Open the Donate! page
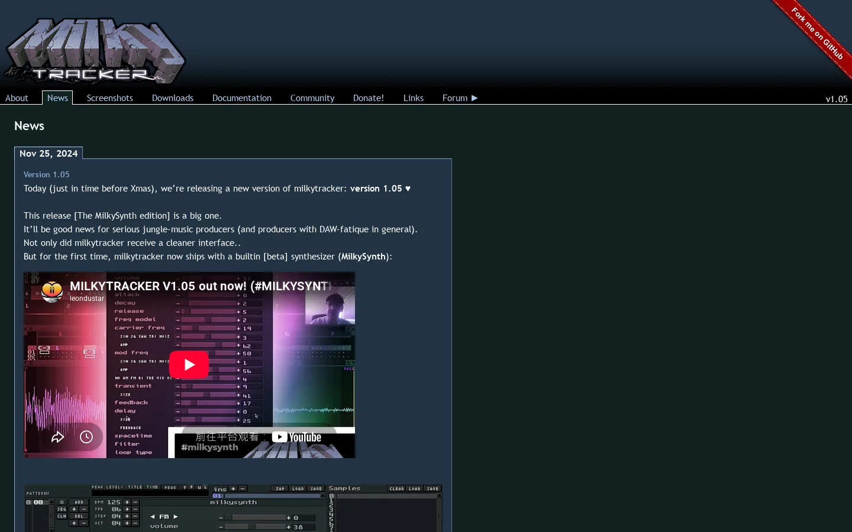Viewport: 852px width, 532px height. (x=369, y=98)
